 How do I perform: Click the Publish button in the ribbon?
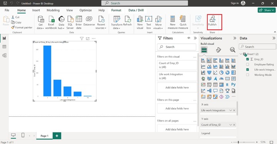(212, 21)
